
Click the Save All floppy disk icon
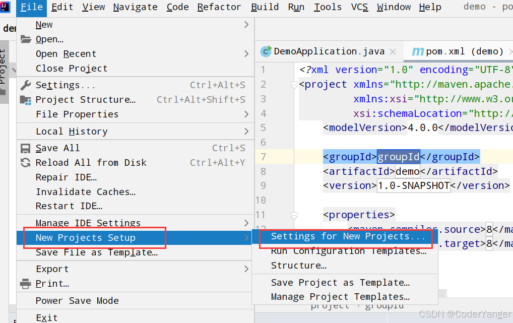pos(26,148)
